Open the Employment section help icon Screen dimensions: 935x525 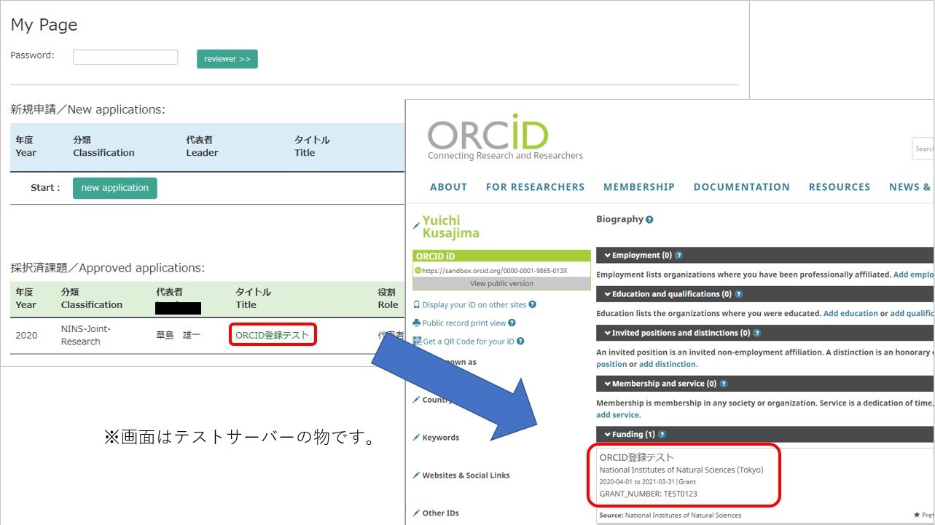(x=678, y=256)
